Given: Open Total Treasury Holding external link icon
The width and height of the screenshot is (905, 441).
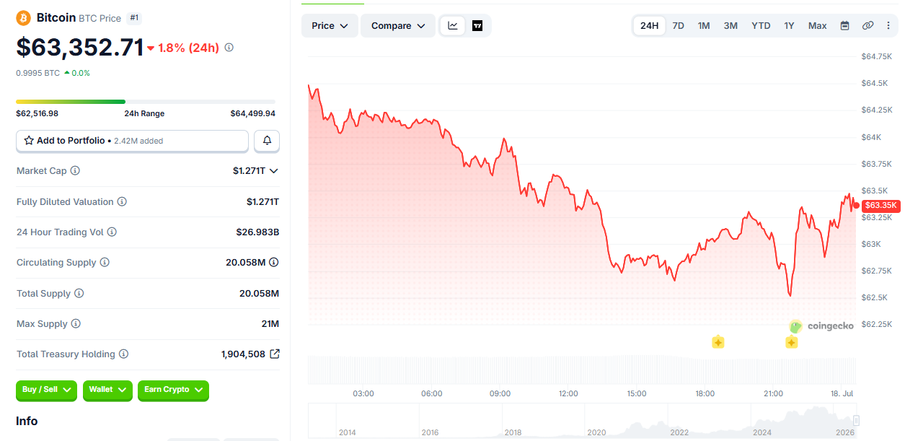Looking at the screenshot, I should click(x=274, y=354).
